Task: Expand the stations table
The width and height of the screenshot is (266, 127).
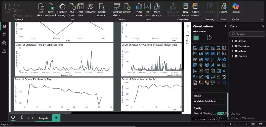Action: 233,56
